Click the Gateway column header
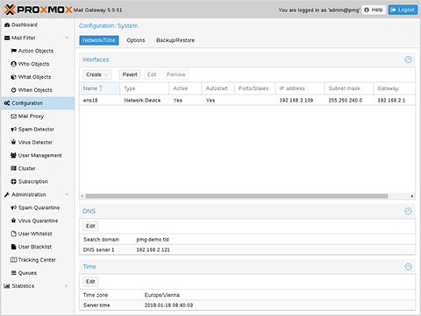 (x=394, y=88)
